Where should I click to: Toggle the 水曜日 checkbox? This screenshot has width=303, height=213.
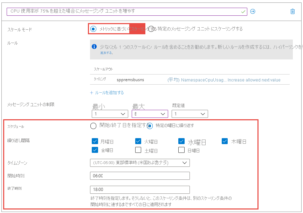click(181, 141)
